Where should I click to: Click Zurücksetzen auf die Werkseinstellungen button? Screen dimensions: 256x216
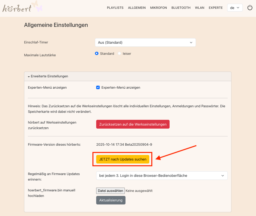tap(133, 124)
